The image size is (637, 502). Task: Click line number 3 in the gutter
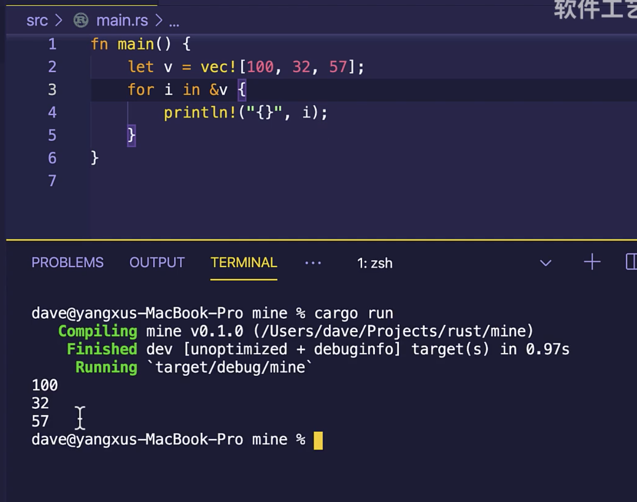[52, 90]
